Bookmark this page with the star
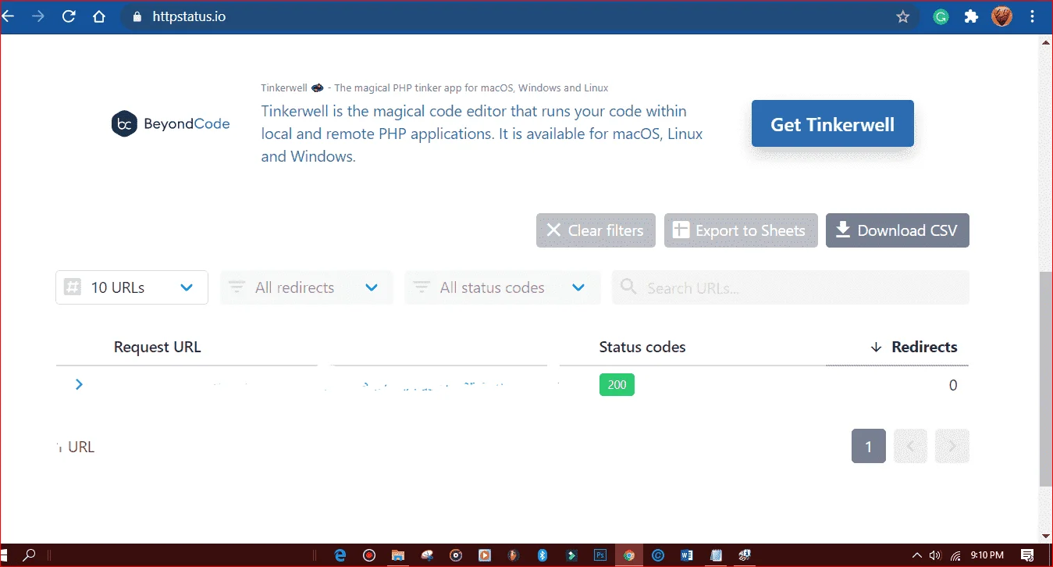The image size is (1053, 567). click(903, 16)
